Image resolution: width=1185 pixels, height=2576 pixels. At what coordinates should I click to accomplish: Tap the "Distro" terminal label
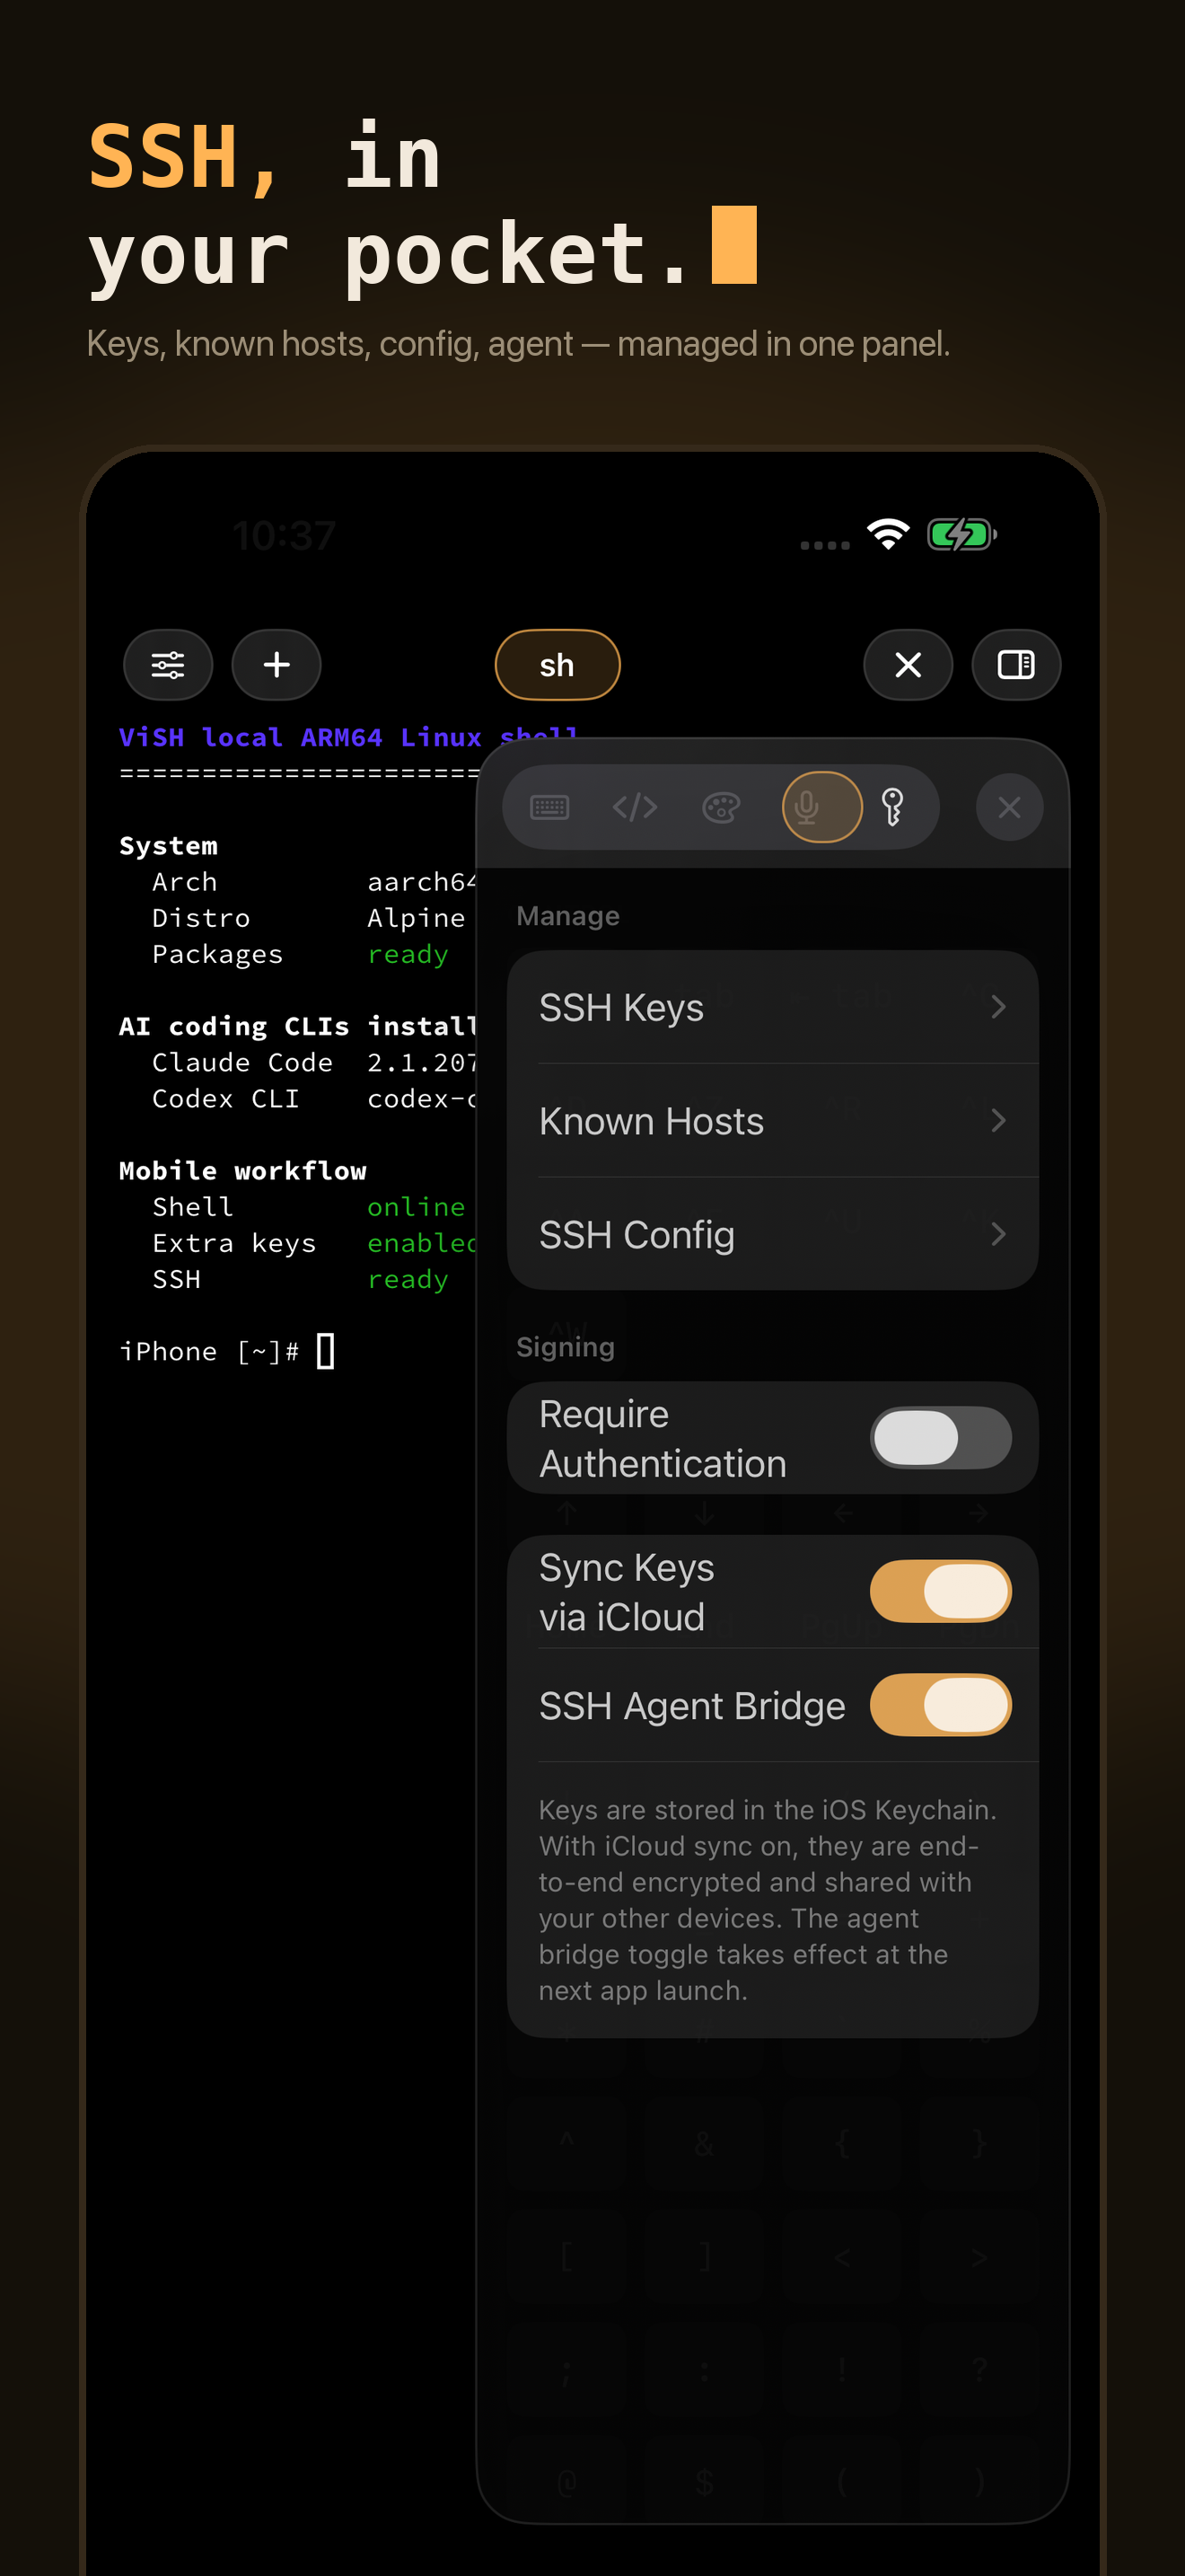coord(201,918)
